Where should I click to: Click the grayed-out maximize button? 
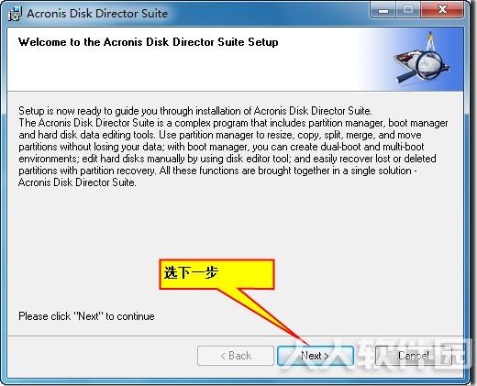tap(408, 10)
